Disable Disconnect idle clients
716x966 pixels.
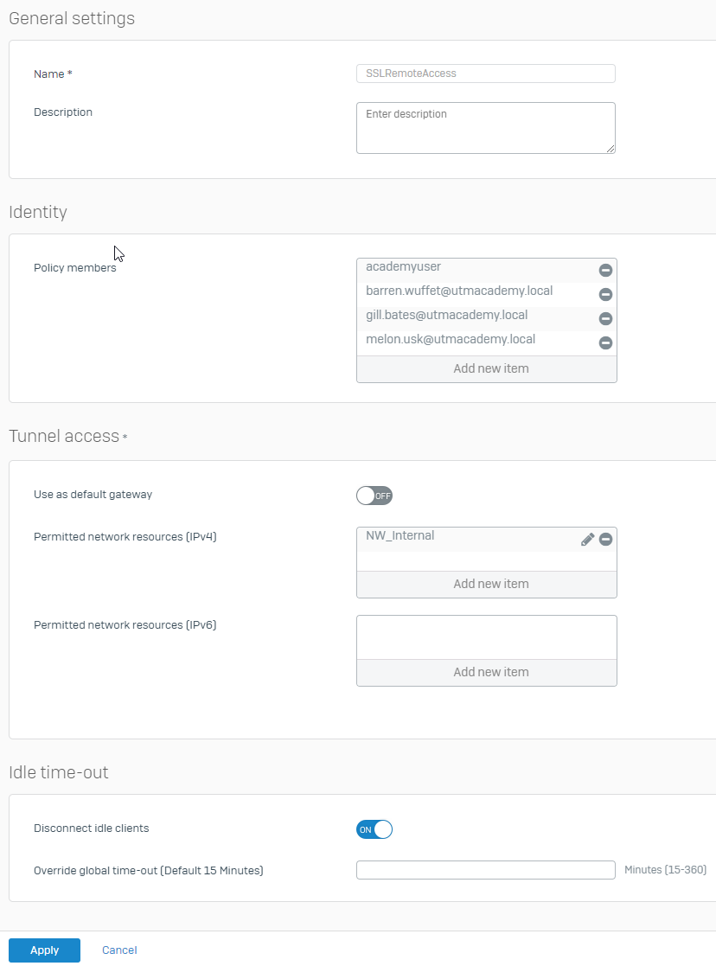pos(374,828)
